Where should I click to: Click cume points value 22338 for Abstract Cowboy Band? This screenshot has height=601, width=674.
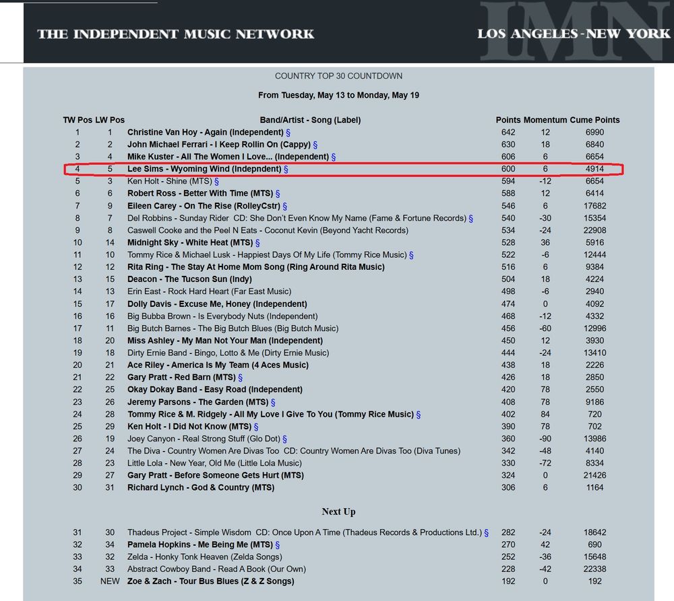coord(594,569)
